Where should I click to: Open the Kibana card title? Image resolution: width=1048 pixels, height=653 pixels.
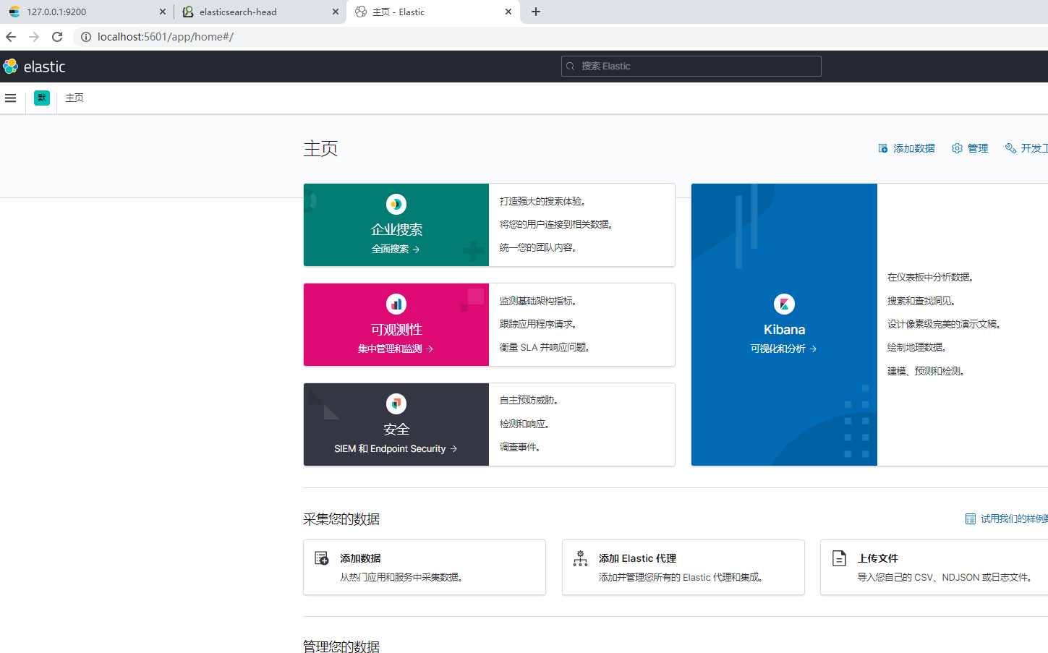click(784, 329)
